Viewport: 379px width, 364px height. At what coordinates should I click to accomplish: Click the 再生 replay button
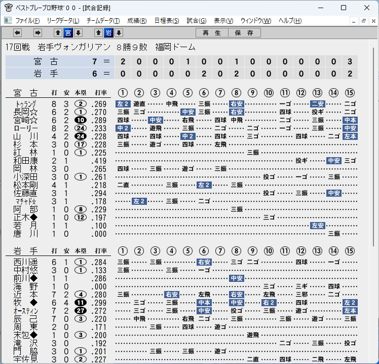click(x=212, y=33)
